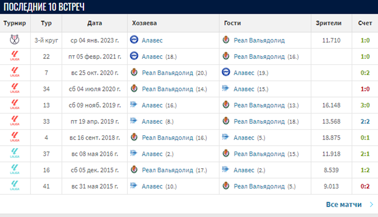Expand using arrow beside 'Все матчи'
378x217 pixels.
tap(371, 204)
